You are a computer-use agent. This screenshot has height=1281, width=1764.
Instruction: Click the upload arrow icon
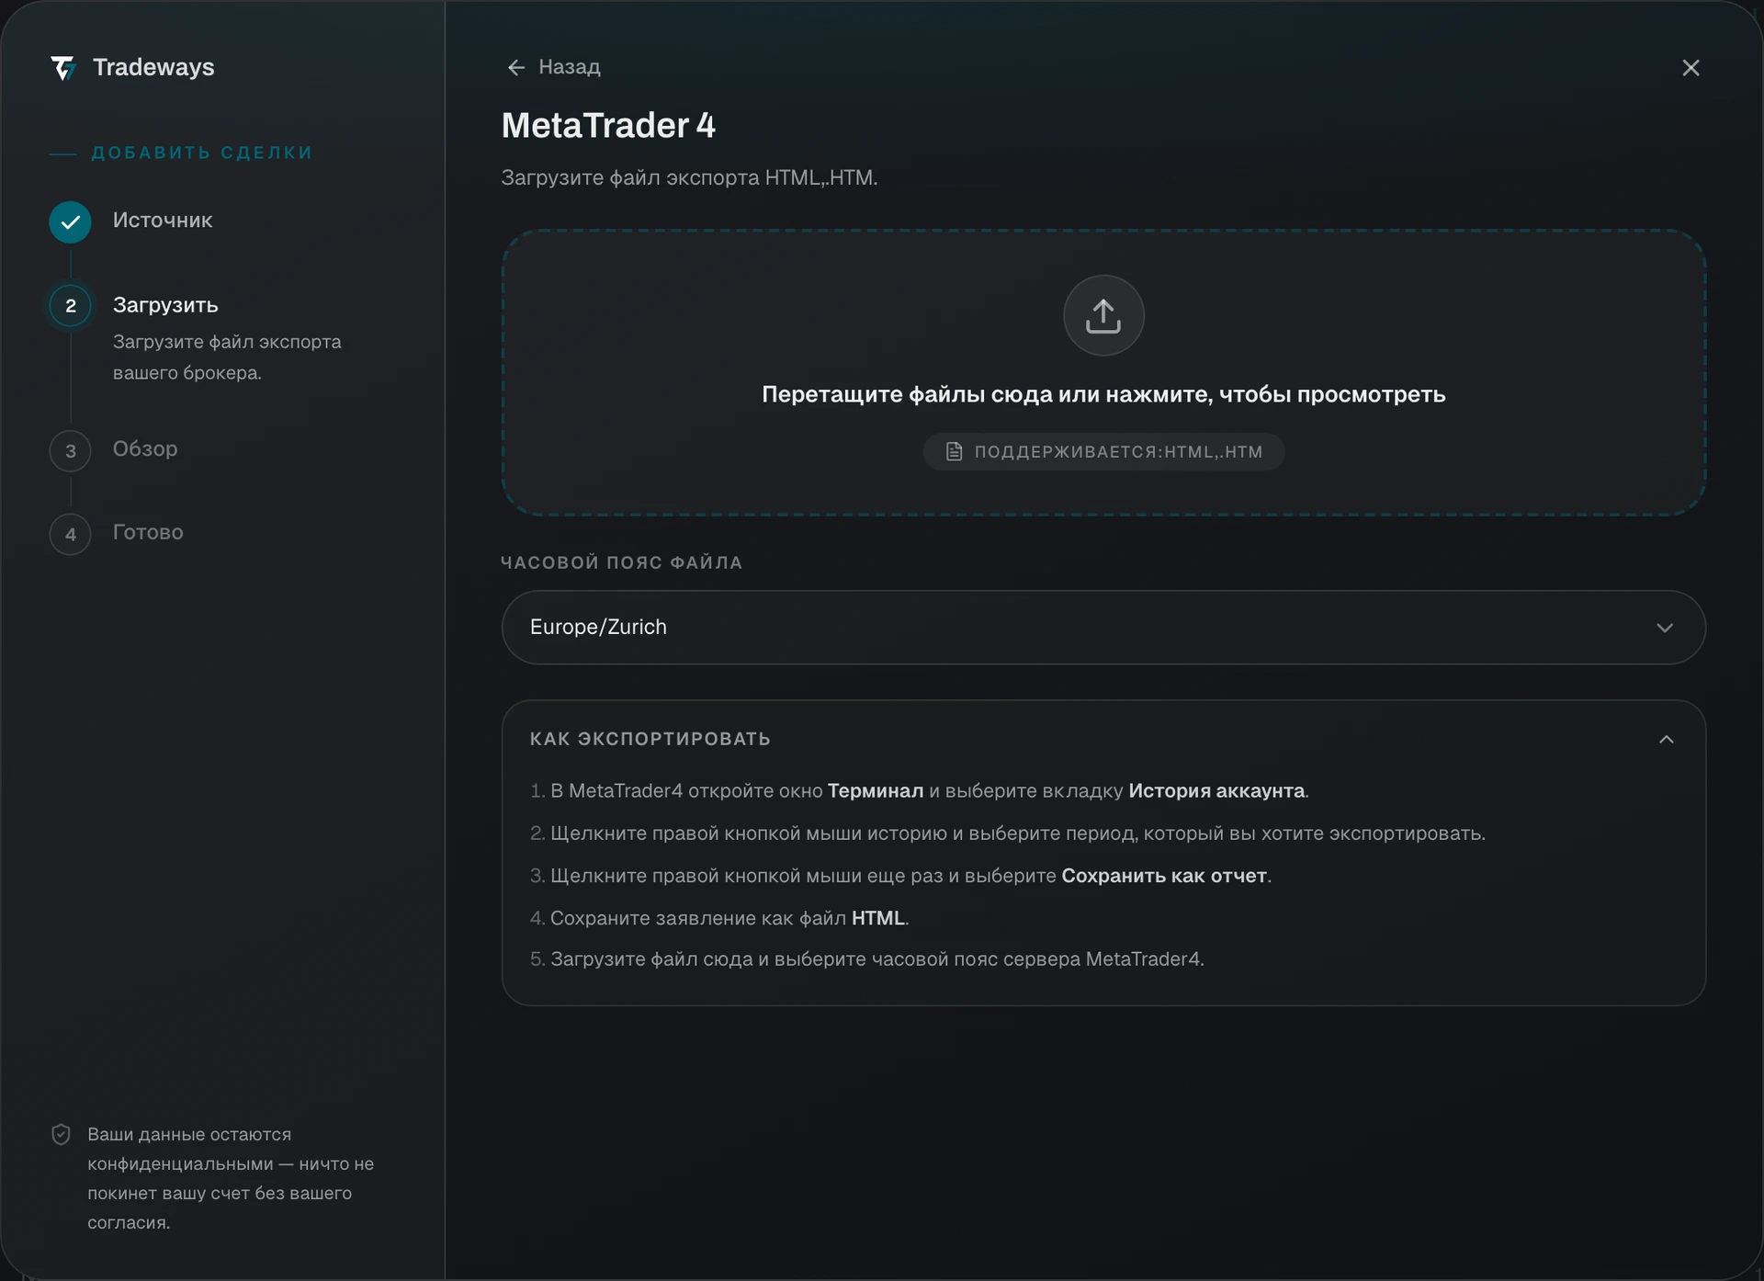(1103, 315)
